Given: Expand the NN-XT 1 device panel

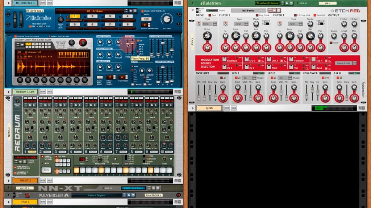Looking at the screenshot, I should 9,188.
